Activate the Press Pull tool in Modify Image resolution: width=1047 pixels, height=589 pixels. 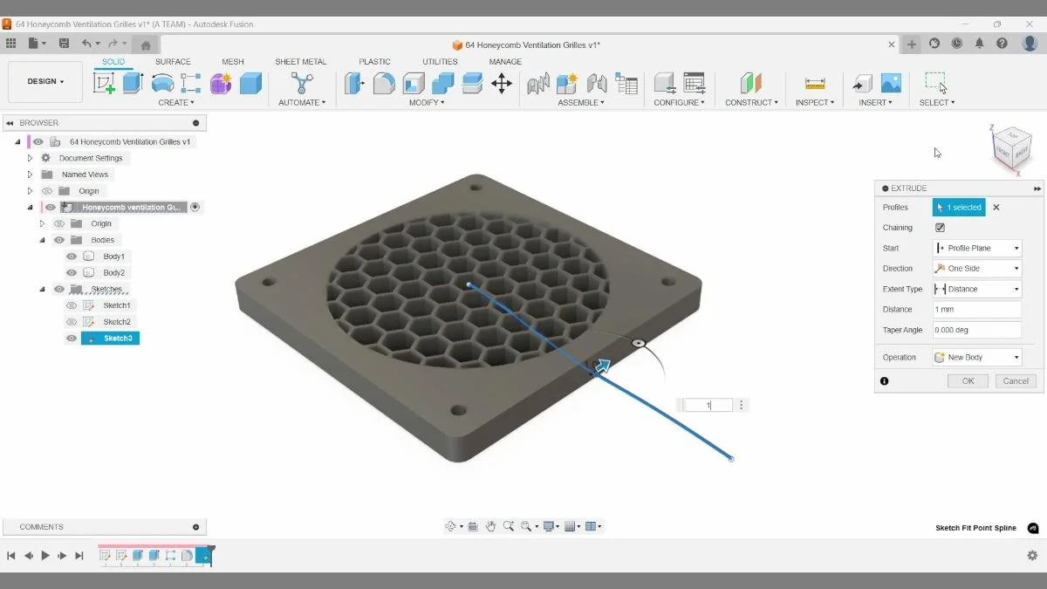pos(353,84)
